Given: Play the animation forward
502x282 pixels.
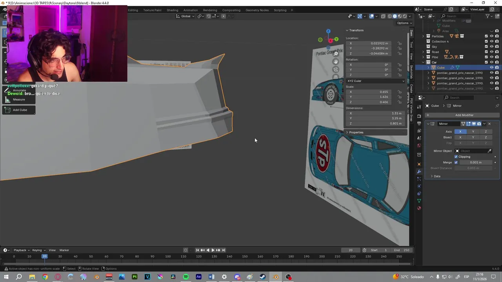Looking at the screenshot, I should point(213,250).
